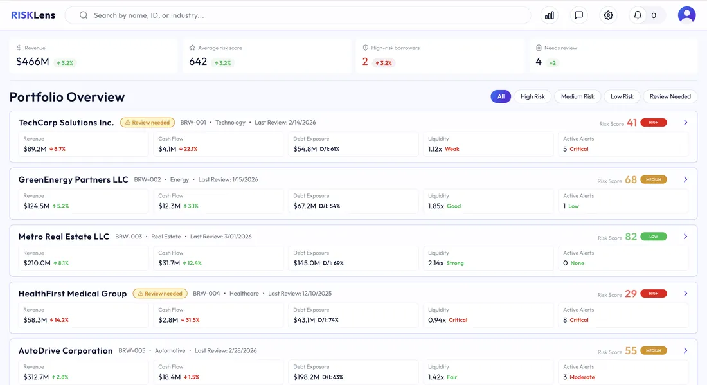The height and width of the screenshot is (385, 707).
Task: Click AutoDrive revenue $312.7M
Action: (x=36, y=377)
